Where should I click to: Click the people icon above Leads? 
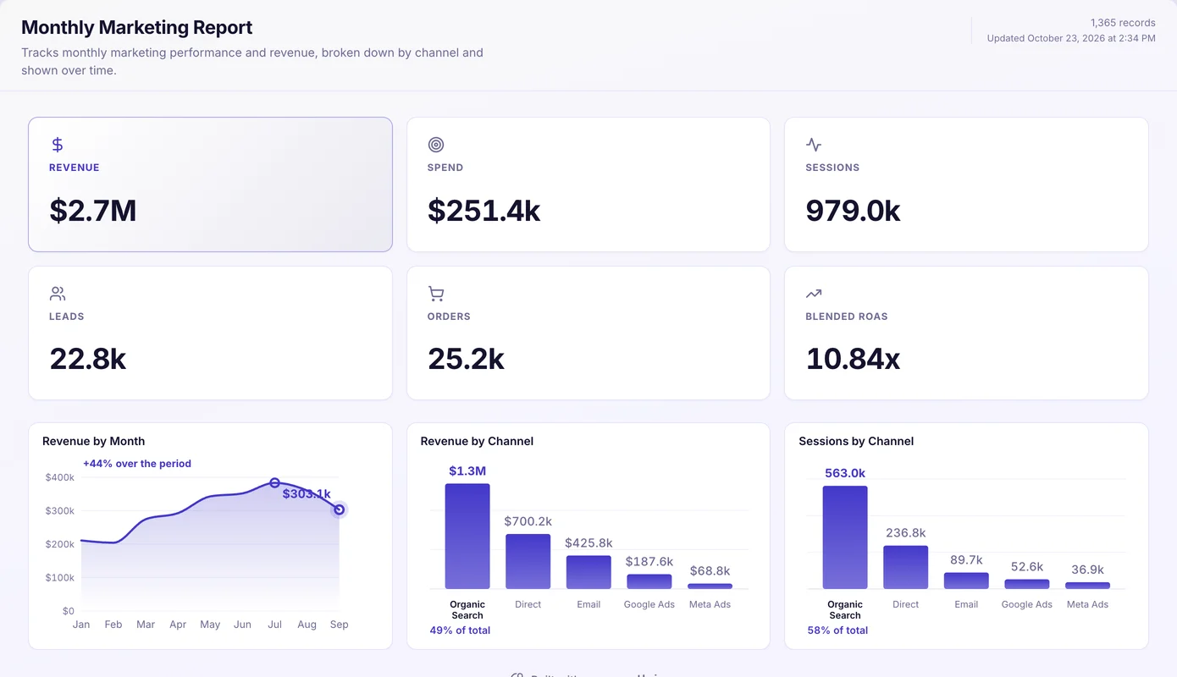pyautogui.click(x=58, y=294)
